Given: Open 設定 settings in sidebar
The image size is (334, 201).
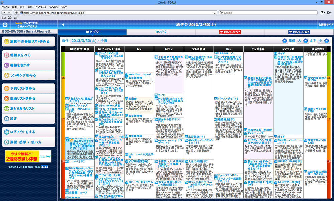Looking at the screenshot, I should coord(28,119).
